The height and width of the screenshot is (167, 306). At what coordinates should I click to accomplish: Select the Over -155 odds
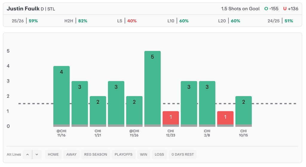[x=271, y=9]
